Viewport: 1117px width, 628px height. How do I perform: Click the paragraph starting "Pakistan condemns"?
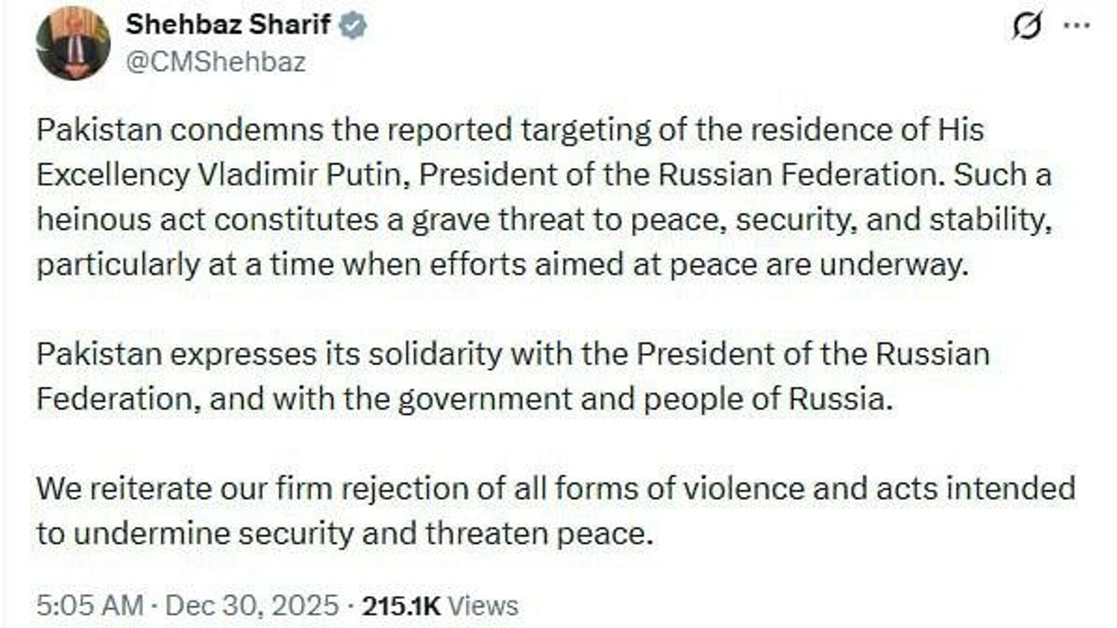click(524, 197)
